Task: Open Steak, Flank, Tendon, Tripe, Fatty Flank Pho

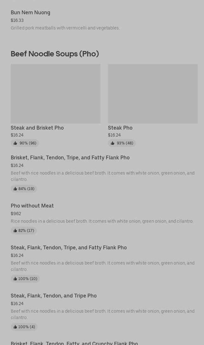Action: point(69,248)
